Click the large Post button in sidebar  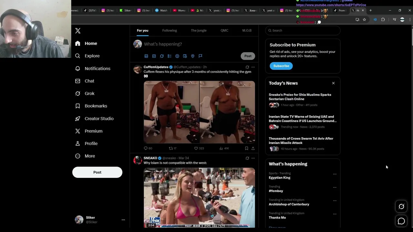pos(97,172)
